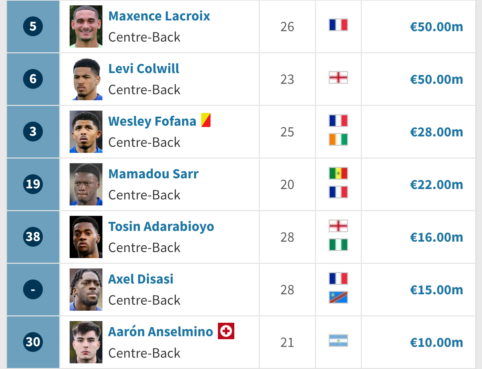Click the red injury cross icon beside Aarón Anselmino
Screen dimensions: 482x369
[x=226, y=331]
